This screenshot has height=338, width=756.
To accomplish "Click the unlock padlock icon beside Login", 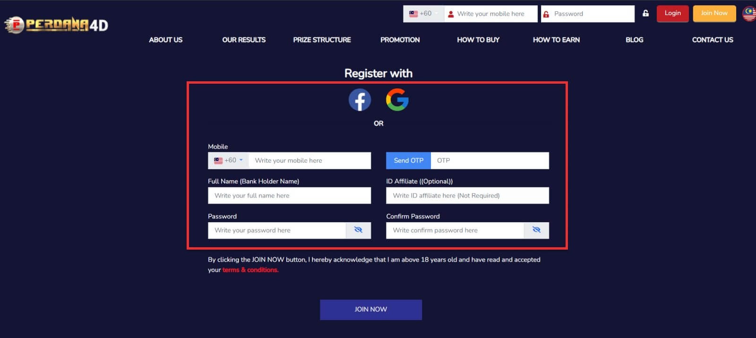I will [x=645, y=14].
